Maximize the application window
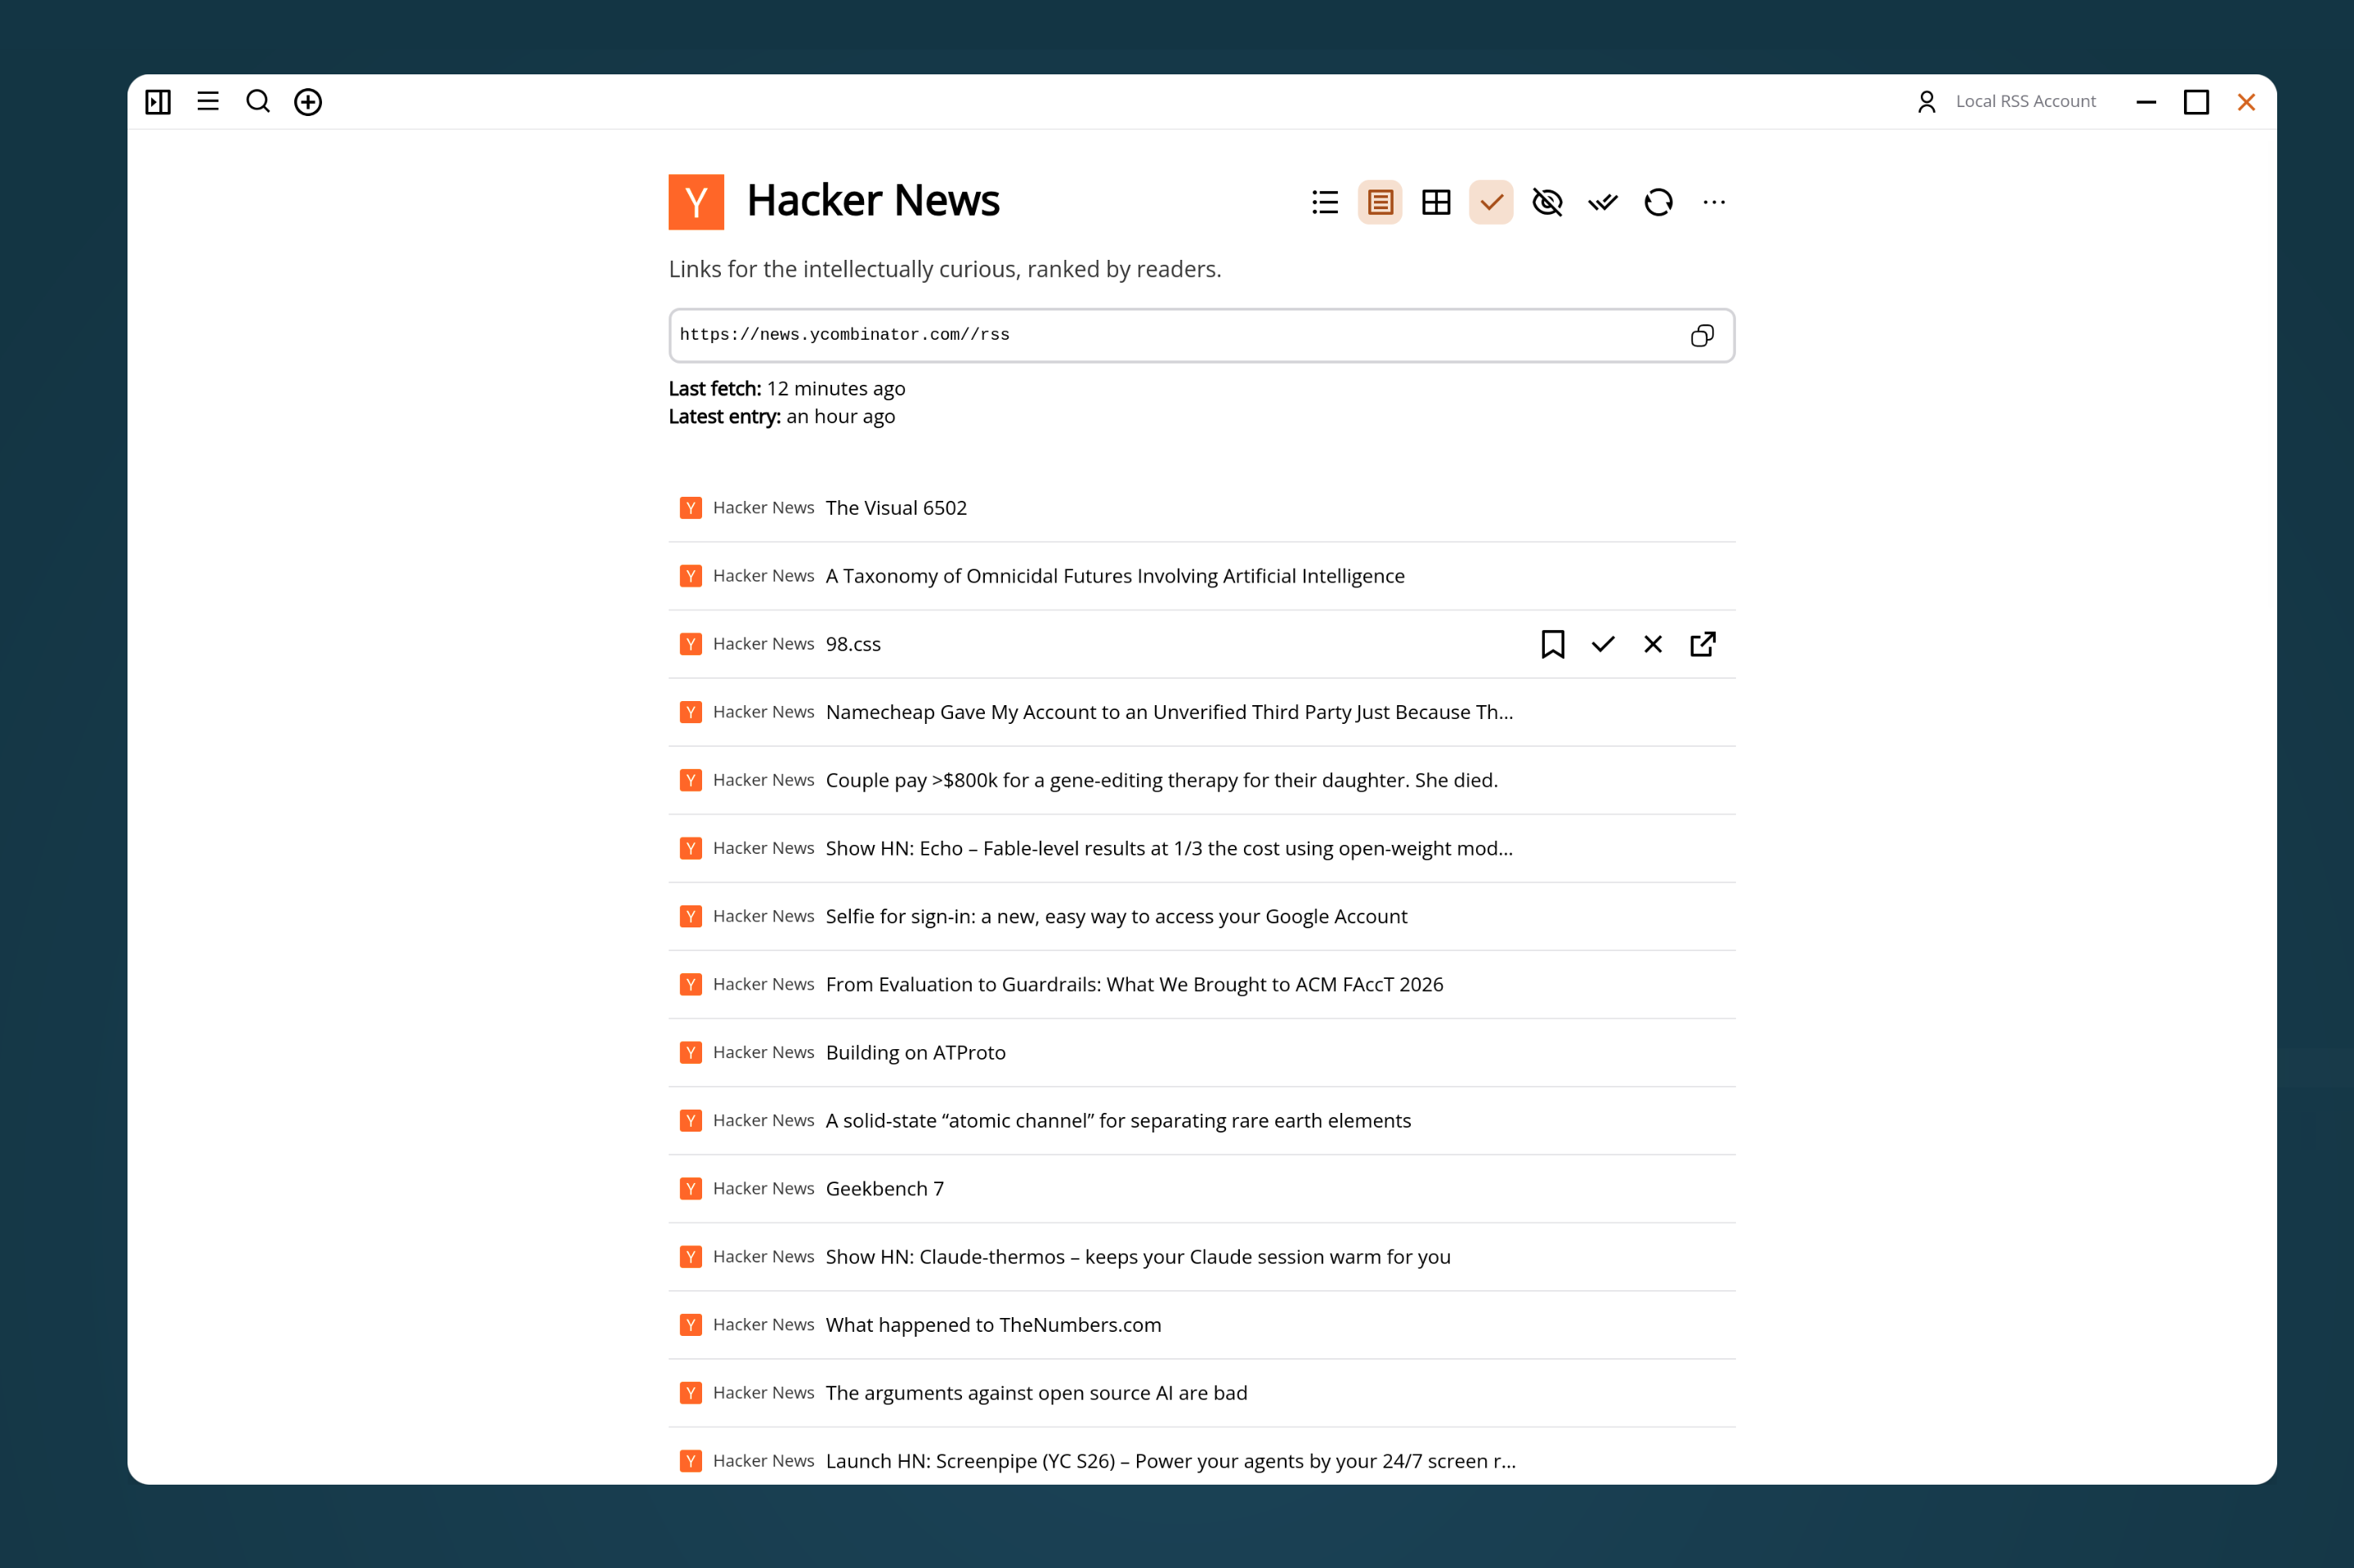 2196,102
